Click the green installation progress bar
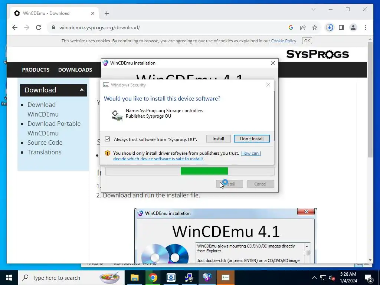Screen dimensions: 380x285 204,171
